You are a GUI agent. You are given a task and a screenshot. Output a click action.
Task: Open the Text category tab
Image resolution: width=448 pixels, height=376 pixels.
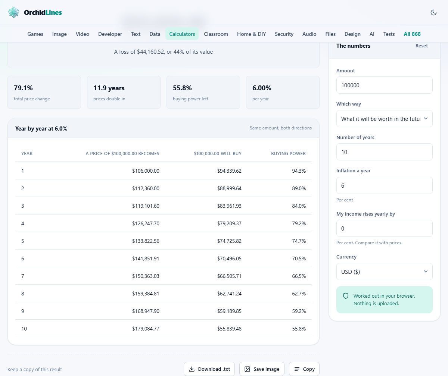(136, 34)
